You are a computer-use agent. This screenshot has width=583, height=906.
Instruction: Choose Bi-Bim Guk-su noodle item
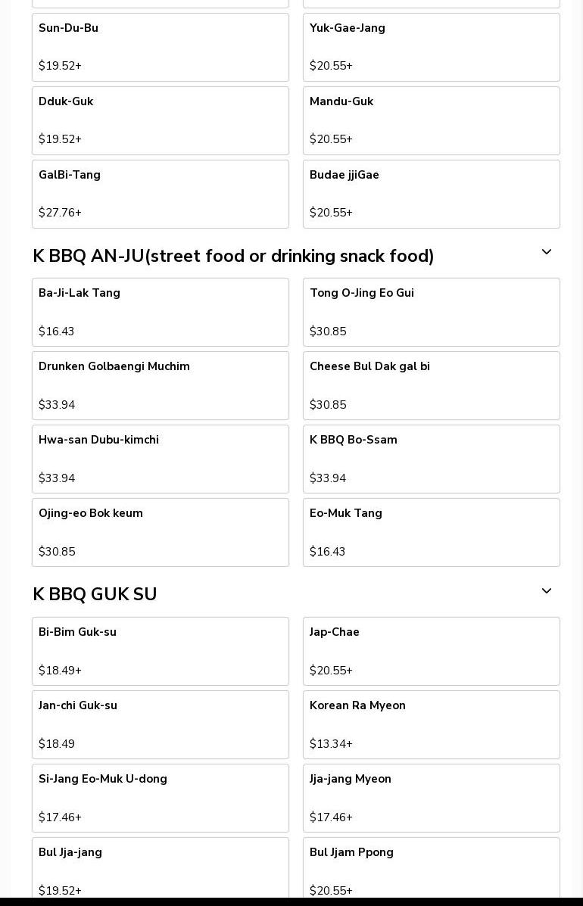pyautogui.click(x=160, y=651)
